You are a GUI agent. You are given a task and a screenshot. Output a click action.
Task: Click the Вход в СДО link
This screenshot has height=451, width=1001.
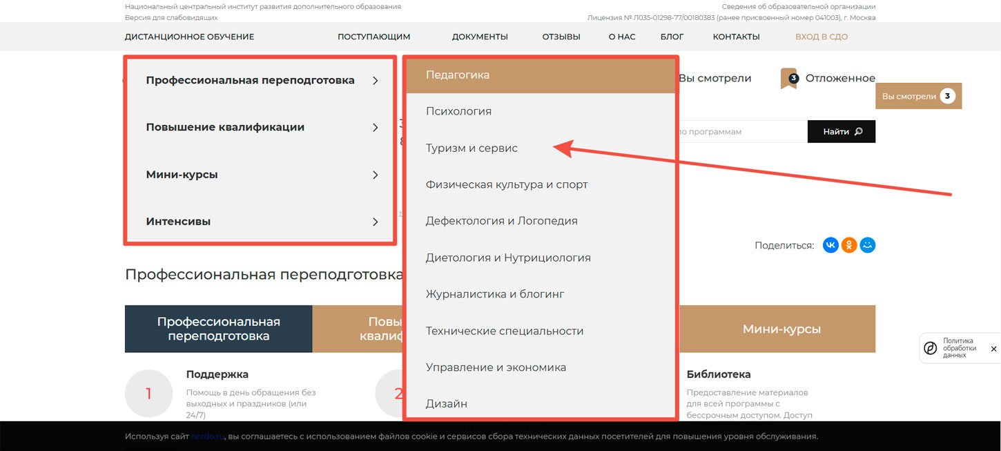tap(822, 37)
